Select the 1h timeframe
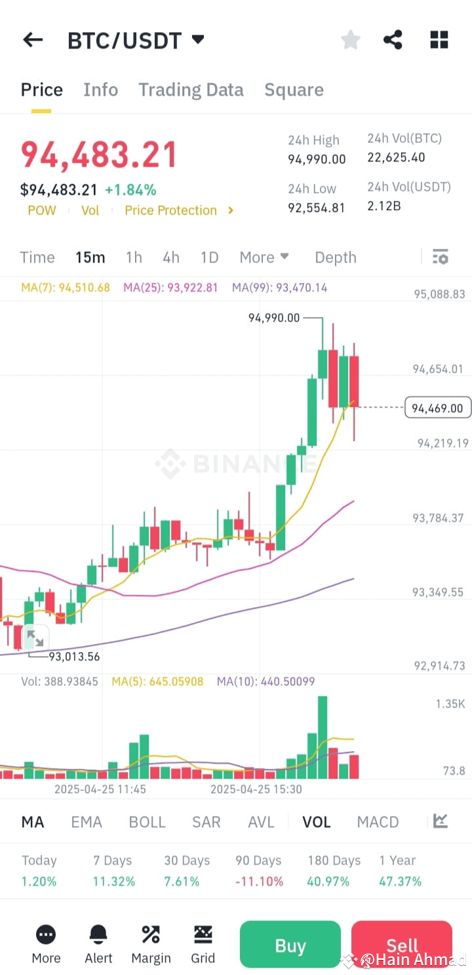472x975 pixels. click(x=134, y=257)
